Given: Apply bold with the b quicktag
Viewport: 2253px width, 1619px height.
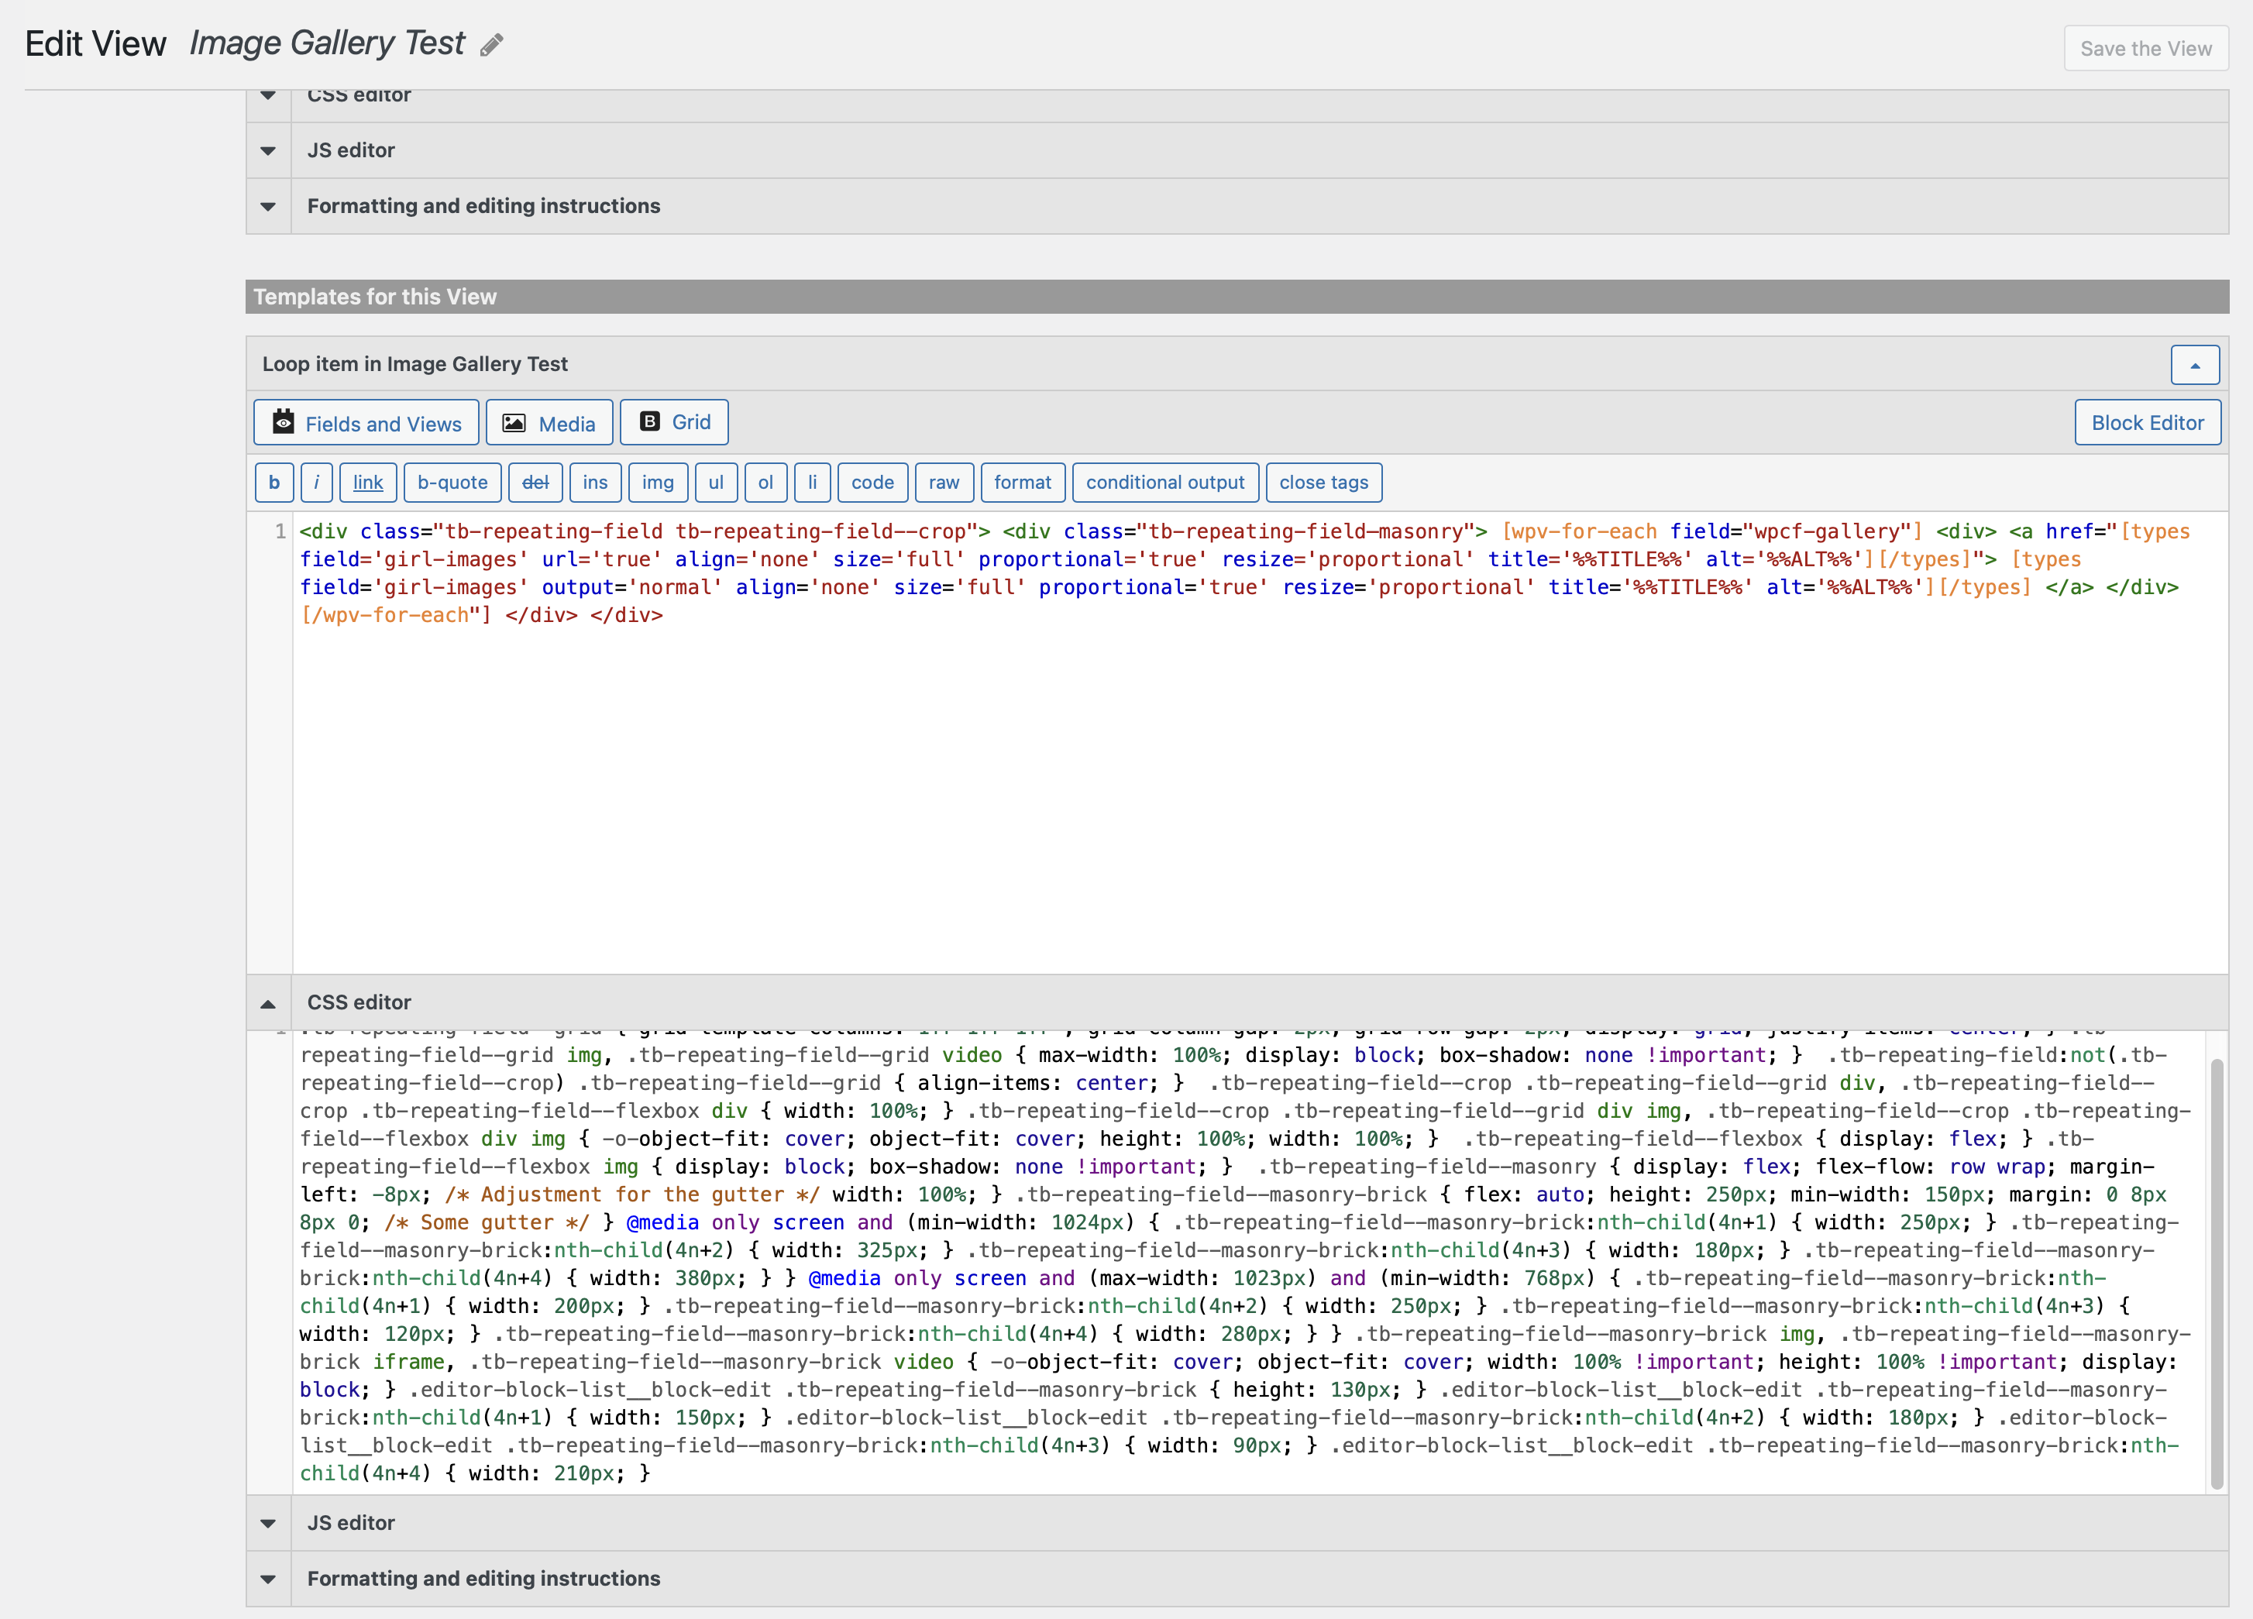Looking at the screenshot, I should pos(273,483).
